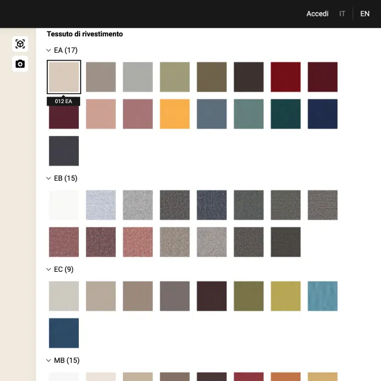Click the EA (17) group label

pos(66,50)
